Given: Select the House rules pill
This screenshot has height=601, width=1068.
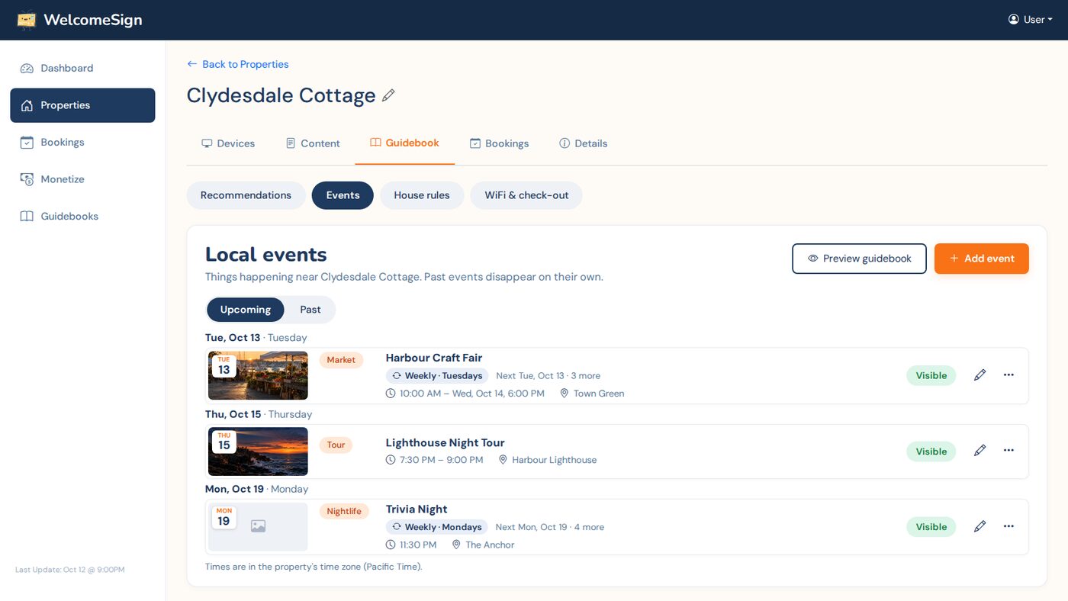Looking at the screenshot, I should coord(422,195).
